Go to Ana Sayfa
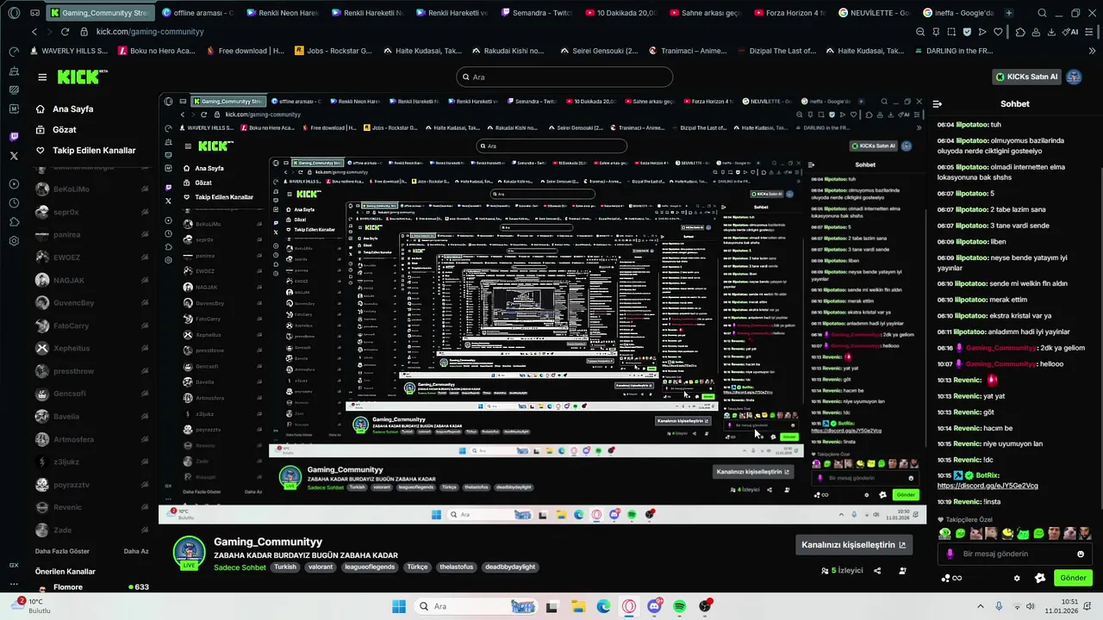The width and height of the screenshot is (1103, 620). (72, 109)
